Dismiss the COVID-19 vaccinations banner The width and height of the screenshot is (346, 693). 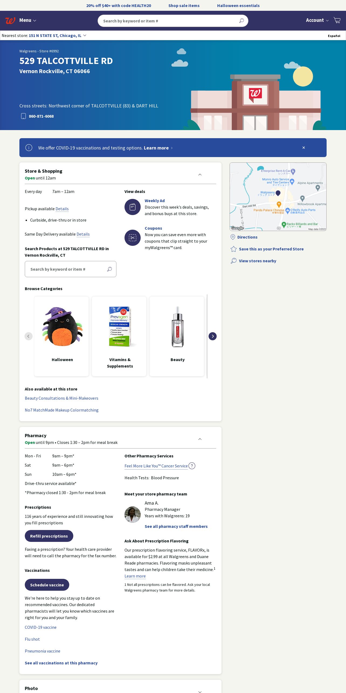click(x=304, y=148)
